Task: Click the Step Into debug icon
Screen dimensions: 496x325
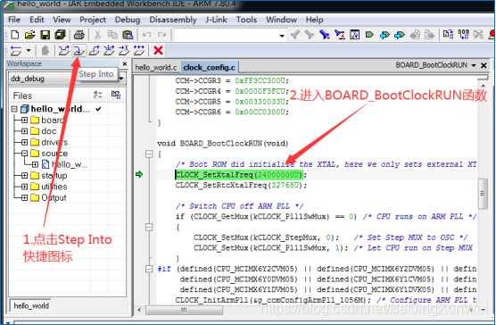Action: [79, 51]
